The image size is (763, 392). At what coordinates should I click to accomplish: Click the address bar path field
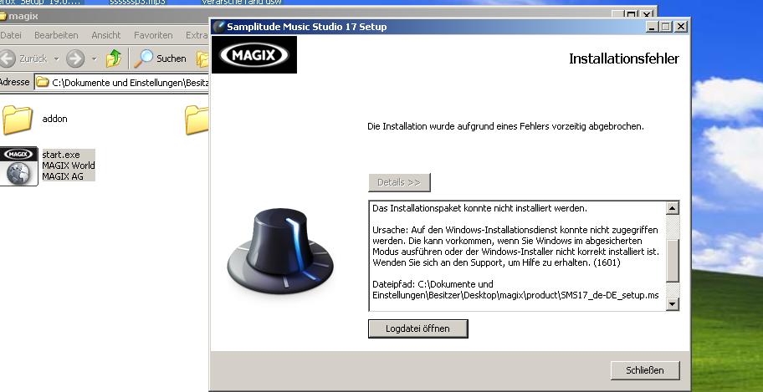coord(121,82)
